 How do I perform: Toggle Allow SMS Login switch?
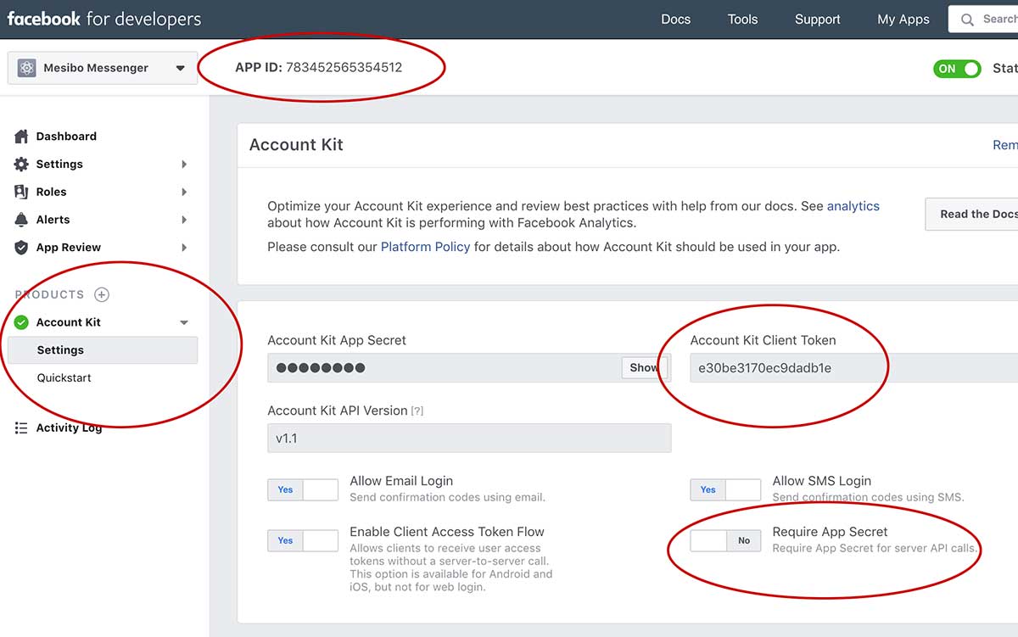[725, 489]
